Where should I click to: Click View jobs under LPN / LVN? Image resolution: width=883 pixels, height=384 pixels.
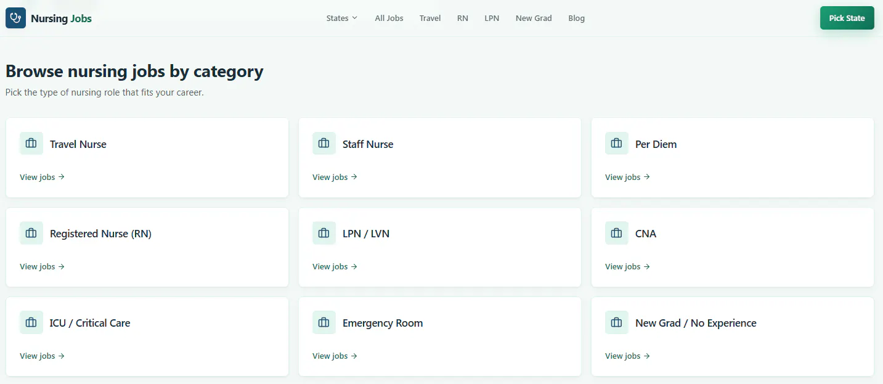point(335,266)
